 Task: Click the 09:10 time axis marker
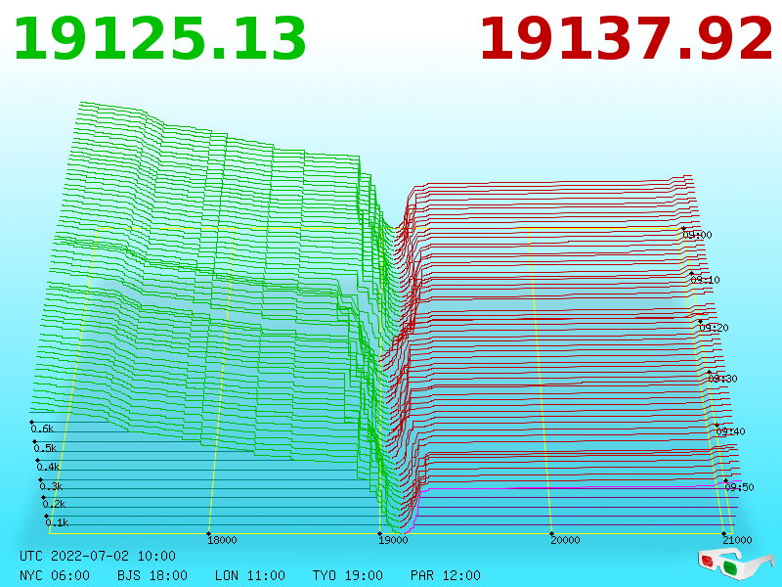pyautogui.click(x=705, y=280)
